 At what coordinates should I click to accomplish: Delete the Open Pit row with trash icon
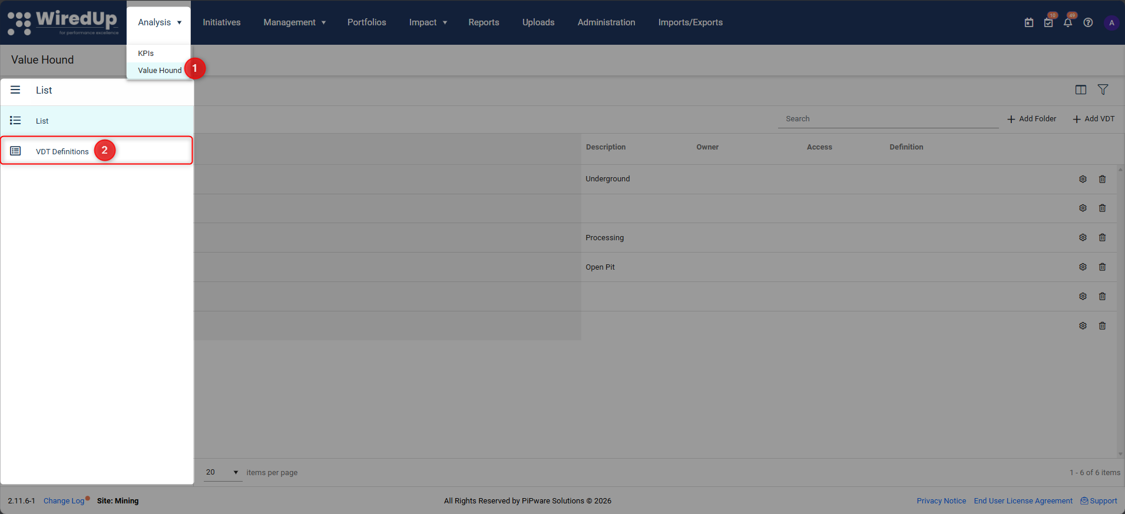1102,267
